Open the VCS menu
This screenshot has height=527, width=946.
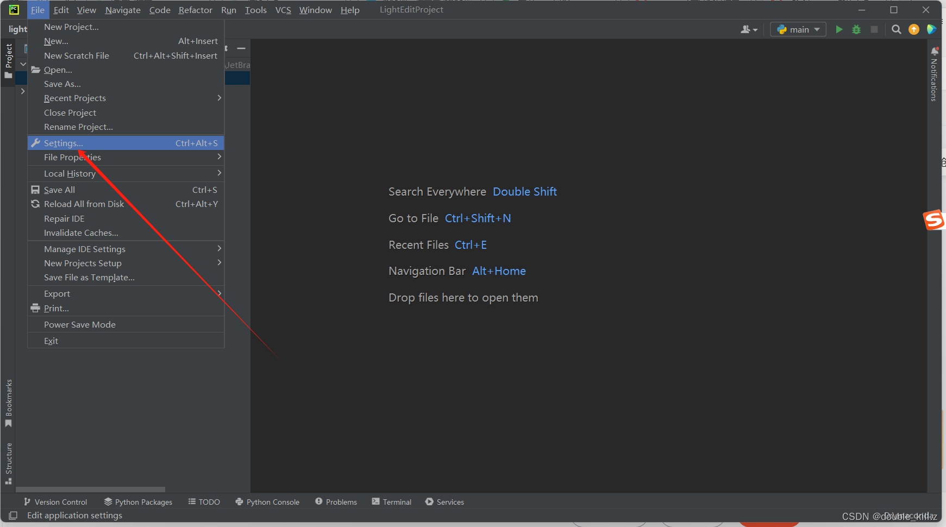283,10
